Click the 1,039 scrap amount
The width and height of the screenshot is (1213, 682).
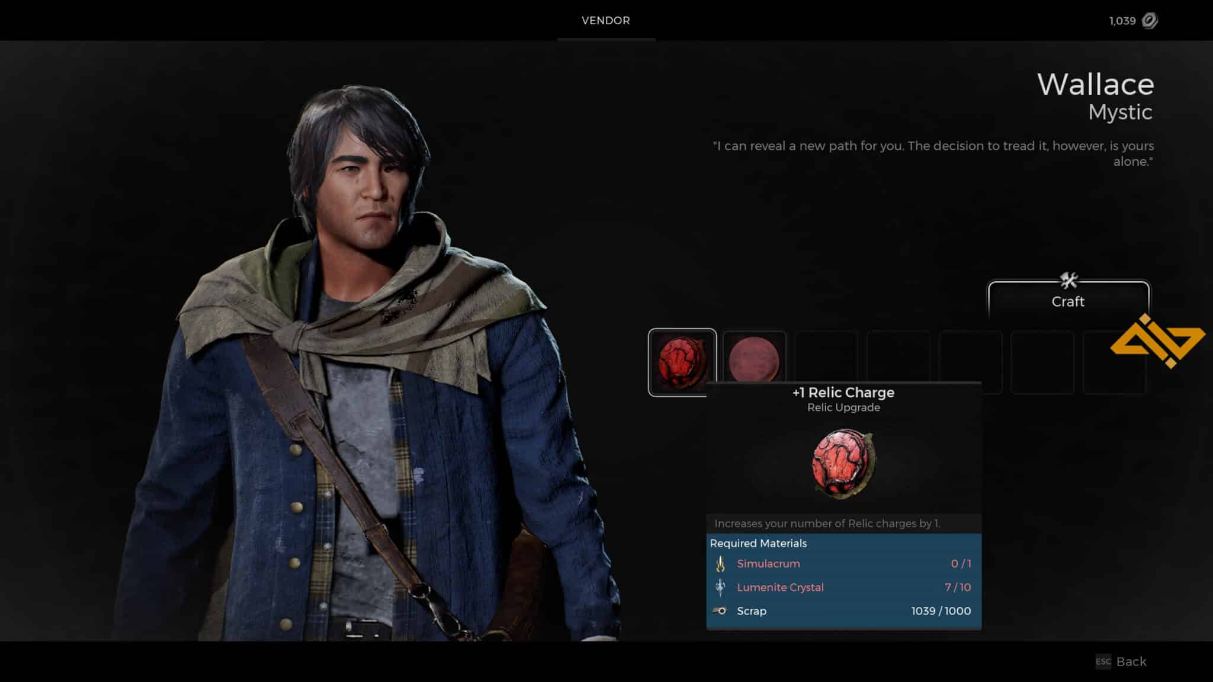(1122, 21)
